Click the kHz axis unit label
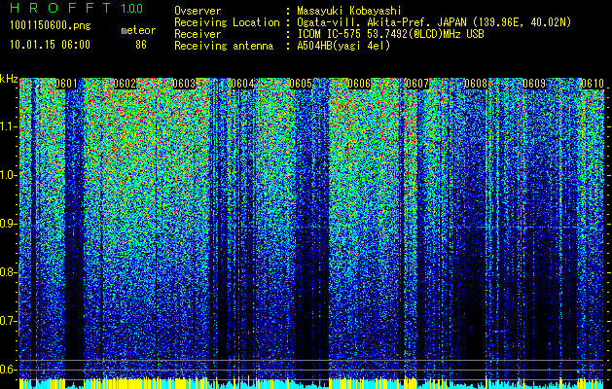 click(9, 79)
